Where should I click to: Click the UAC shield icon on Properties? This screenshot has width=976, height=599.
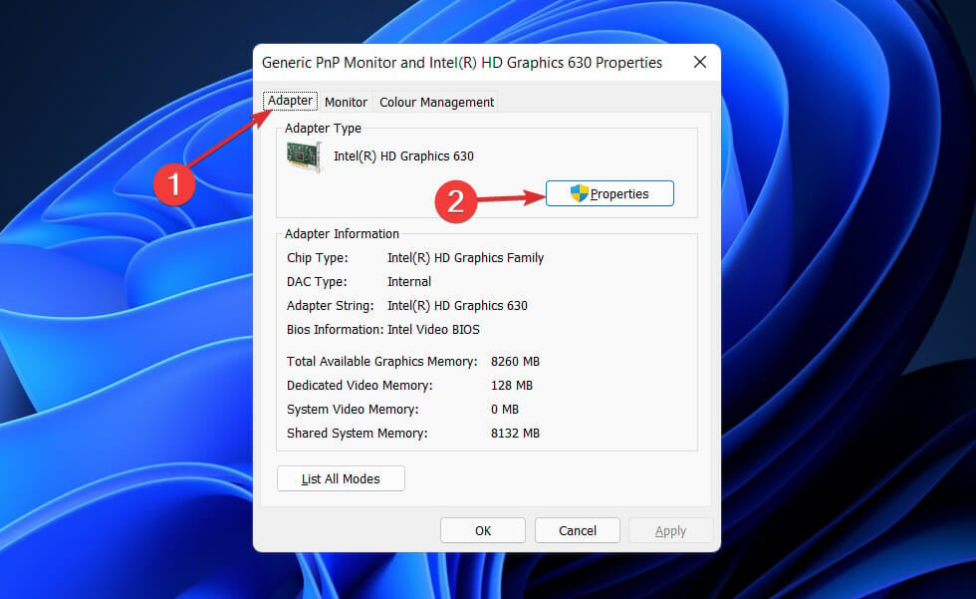[579, 193]
